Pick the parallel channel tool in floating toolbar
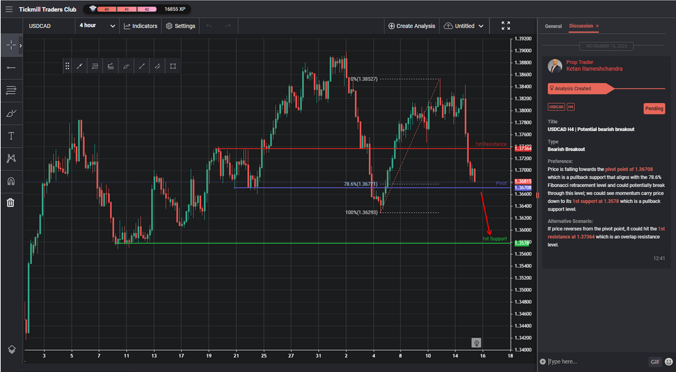Viewport: 676px width, 372px height. pos(157,67)
